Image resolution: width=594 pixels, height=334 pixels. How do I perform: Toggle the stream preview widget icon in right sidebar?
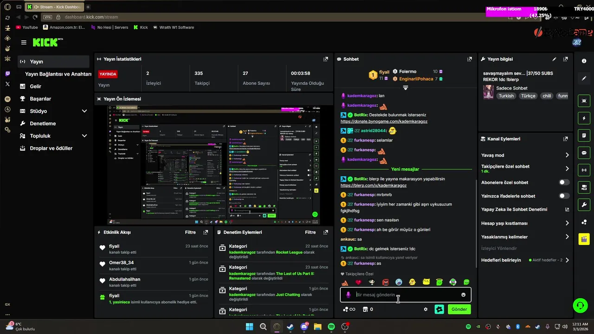pyautogui.click(x=584, y=101)
